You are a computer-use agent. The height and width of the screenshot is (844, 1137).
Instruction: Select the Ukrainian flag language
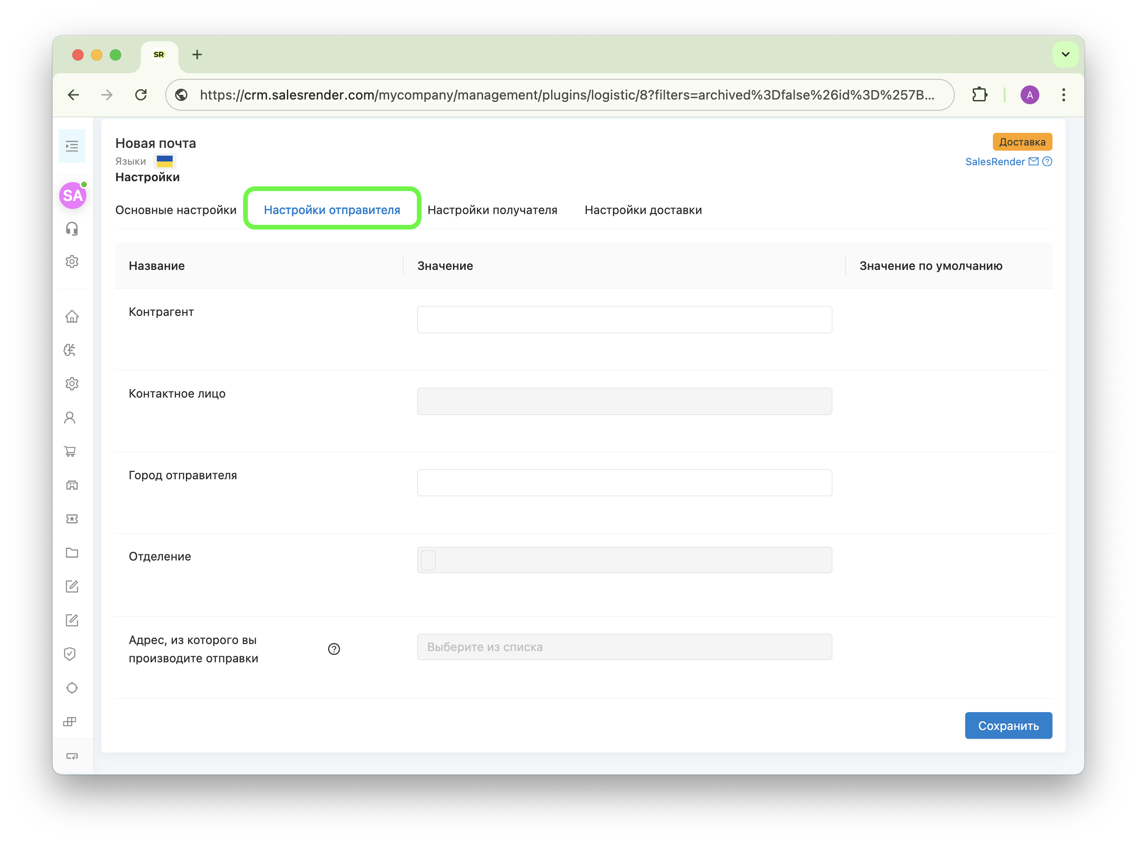(164, 161)
